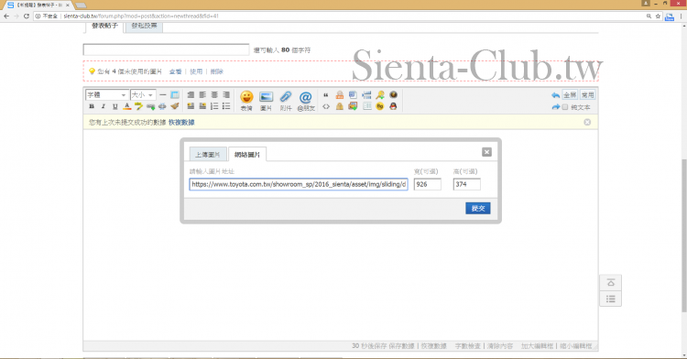This screenshot has width=687, height=359.
Task: Click 查看 link for unused images
Action: click(176, 71)
